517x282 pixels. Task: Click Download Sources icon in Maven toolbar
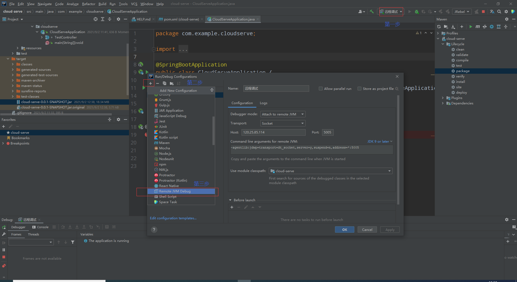453,27
